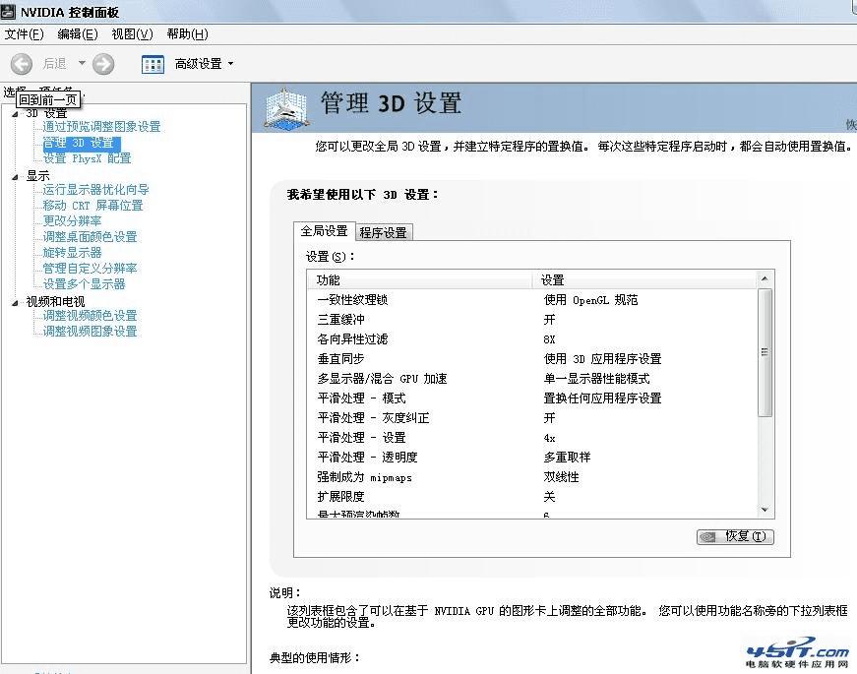The image size is (857, 674).
Task: Click the 高级设置 view grid icon
Action: 153,64
